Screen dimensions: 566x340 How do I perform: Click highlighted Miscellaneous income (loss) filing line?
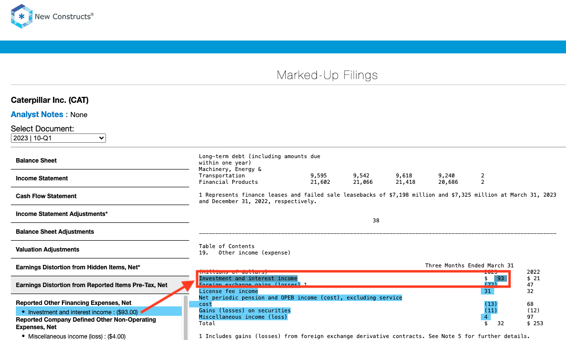[243, 317]
